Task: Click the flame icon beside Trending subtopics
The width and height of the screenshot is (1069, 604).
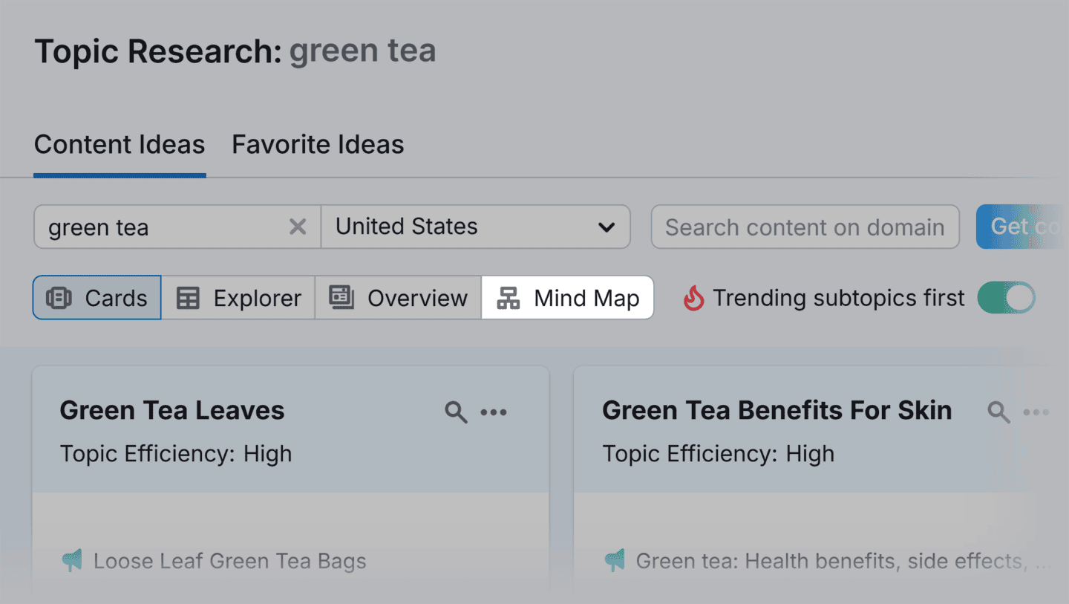Action: click(693, 297)
